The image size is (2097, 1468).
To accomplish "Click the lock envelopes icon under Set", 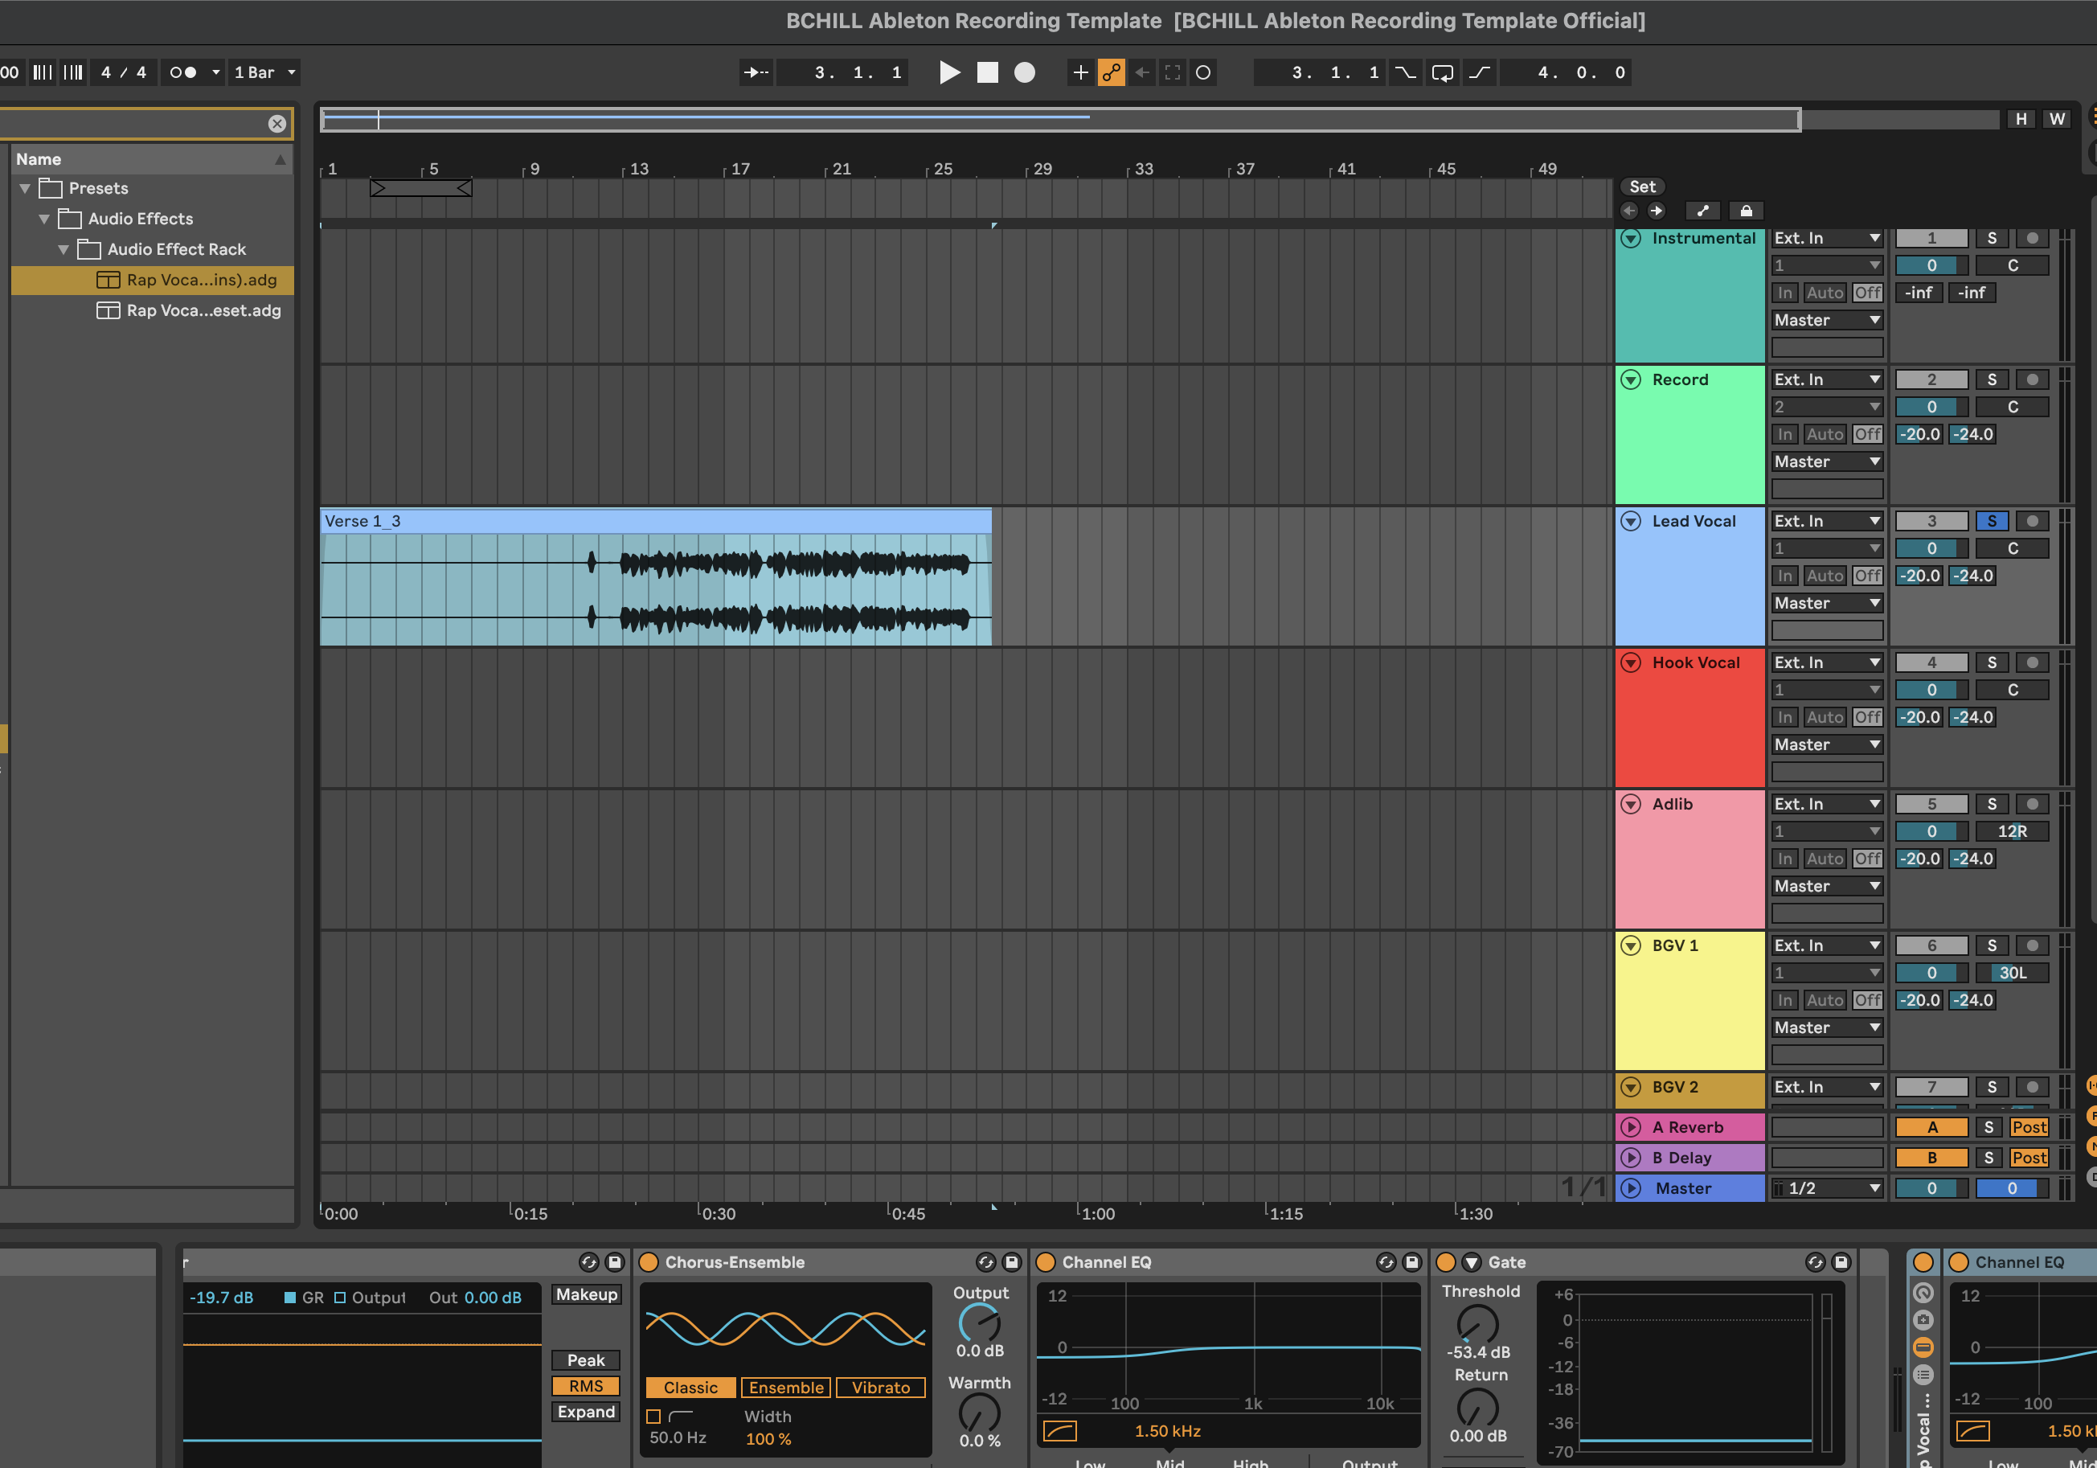I will 1746,211.
